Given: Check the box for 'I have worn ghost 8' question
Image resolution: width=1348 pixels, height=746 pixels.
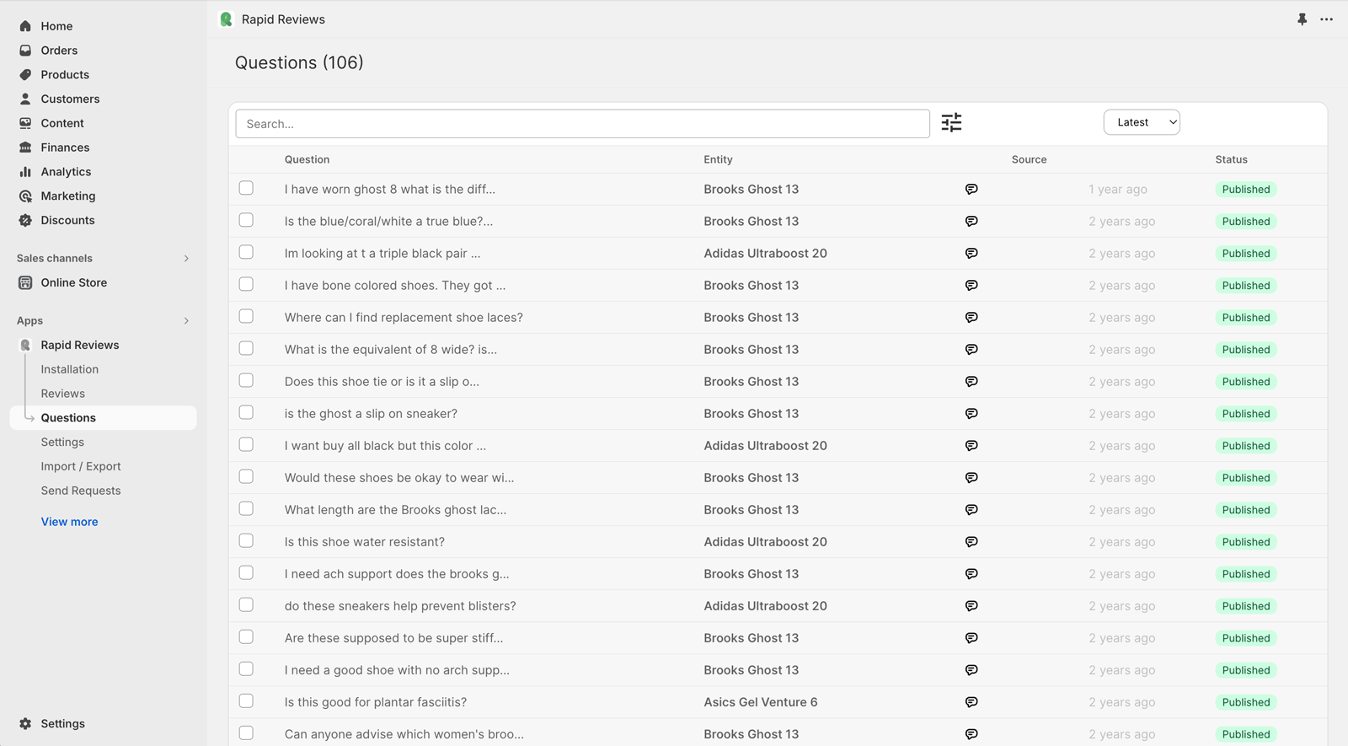Looking at the screenshot, I should (246, 188).
